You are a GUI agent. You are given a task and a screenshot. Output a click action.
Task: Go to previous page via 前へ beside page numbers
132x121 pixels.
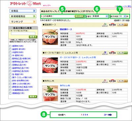coord(62,115)
